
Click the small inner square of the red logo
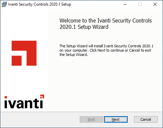click(16, 61)
